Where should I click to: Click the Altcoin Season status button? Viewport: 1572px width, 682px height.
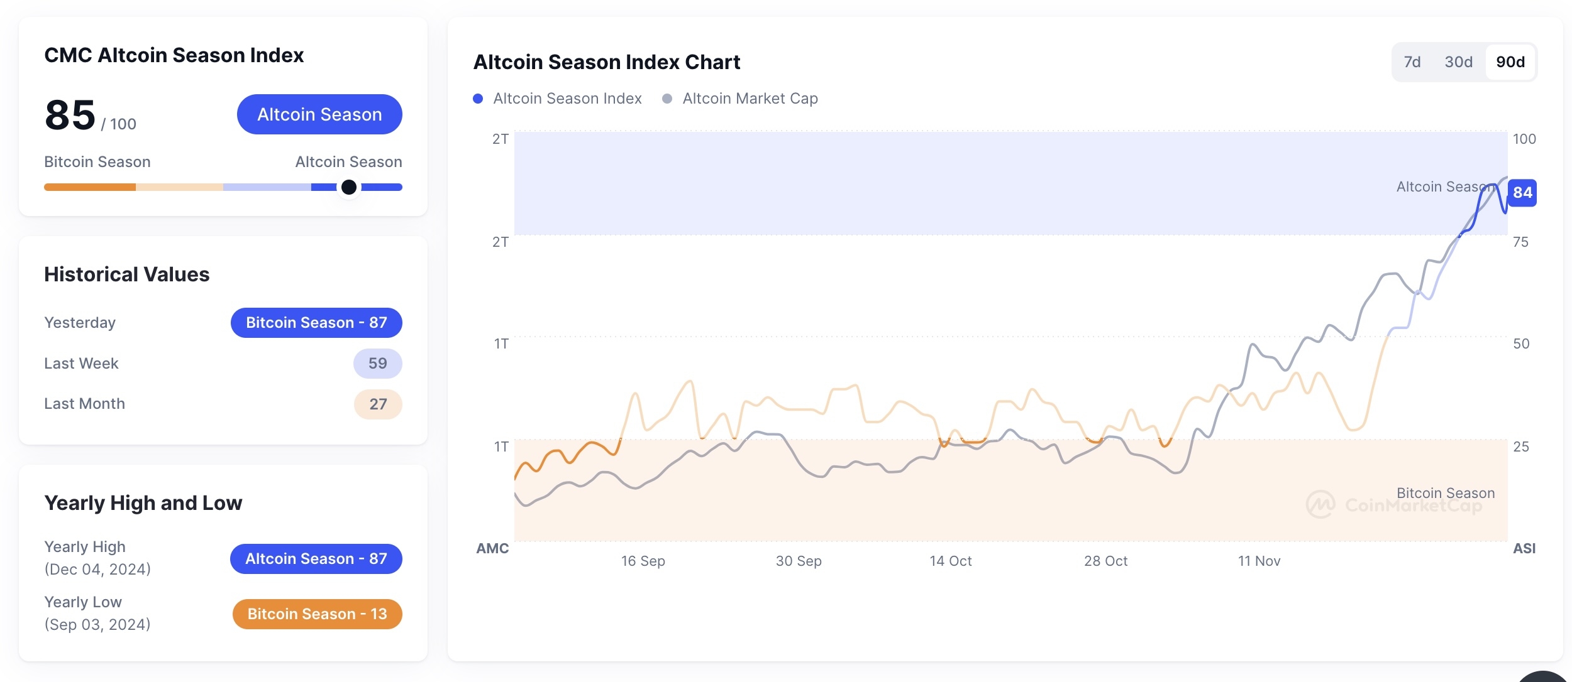319,114
